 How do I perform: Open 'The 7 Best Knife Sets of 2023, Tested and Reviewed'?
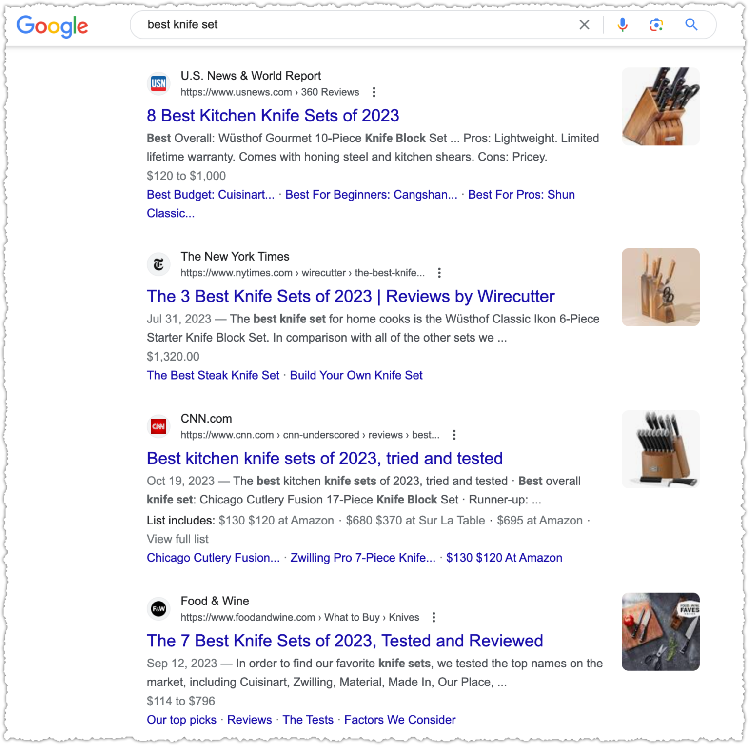345,641
